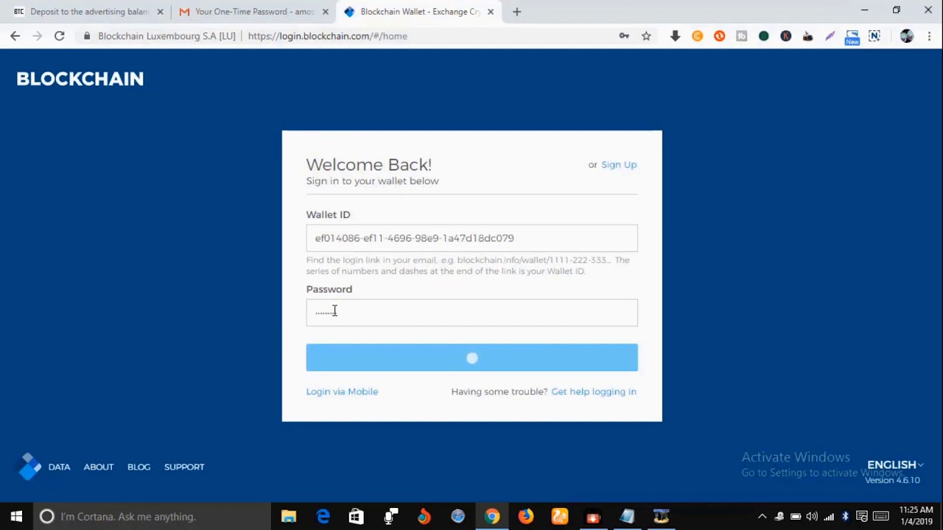Open the purple feather extension
The height and width of the screenshot is (530, 943).
pos(830,35)
